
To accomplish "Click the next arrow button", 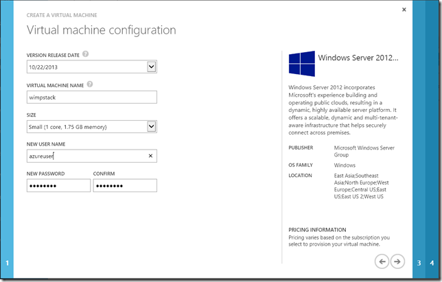I will (x=397, y=261).
